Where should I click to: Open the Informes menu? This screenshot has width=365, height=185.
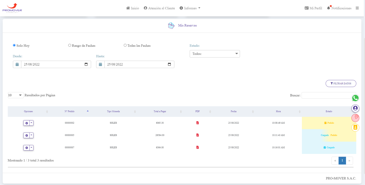tap(190, 8)
